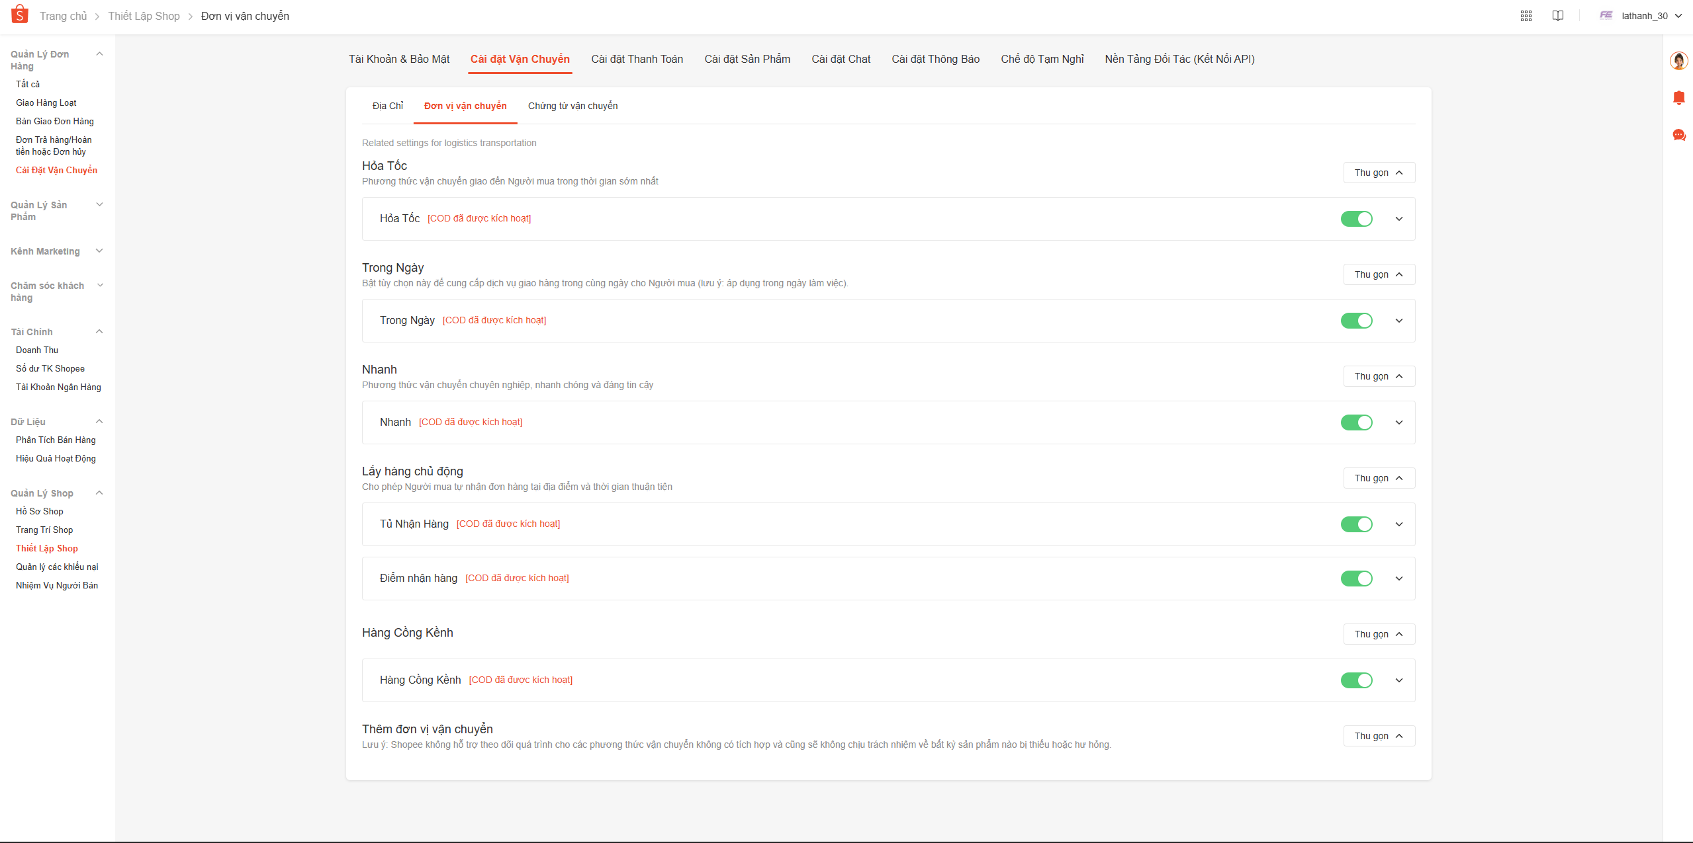Collapse Quản Lý Đơn Hàng sidebar section

pos(99,54)
